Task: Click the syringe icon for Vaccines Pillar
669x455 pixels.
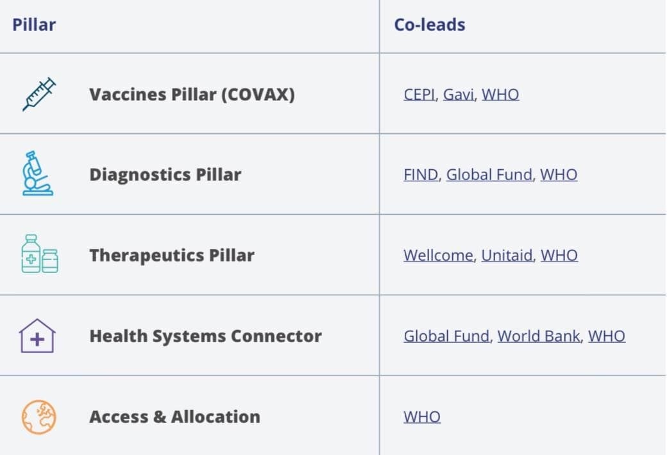Action: click(38, 94)
